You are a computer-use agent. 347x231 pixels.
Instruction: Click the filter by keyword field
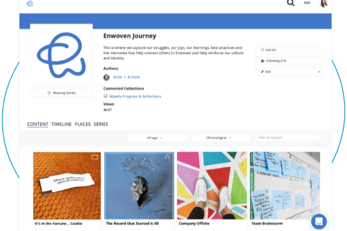coord(288,137)
